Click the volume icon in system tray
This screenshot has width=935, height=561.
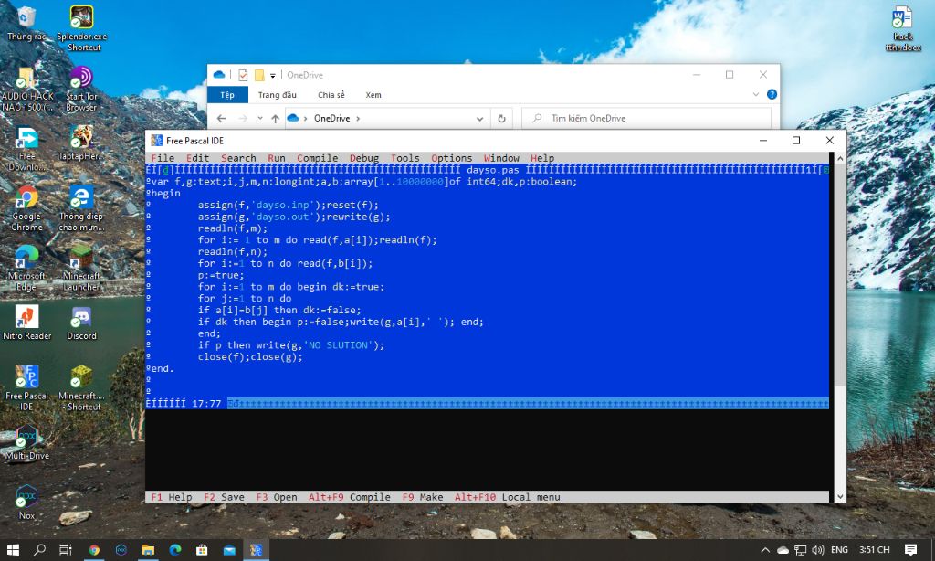coord(817,550)
